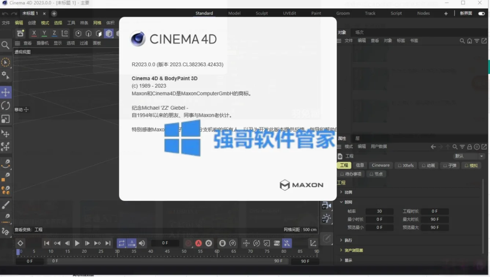Switch to Polygons mode icon

click(x=99, y=33)
